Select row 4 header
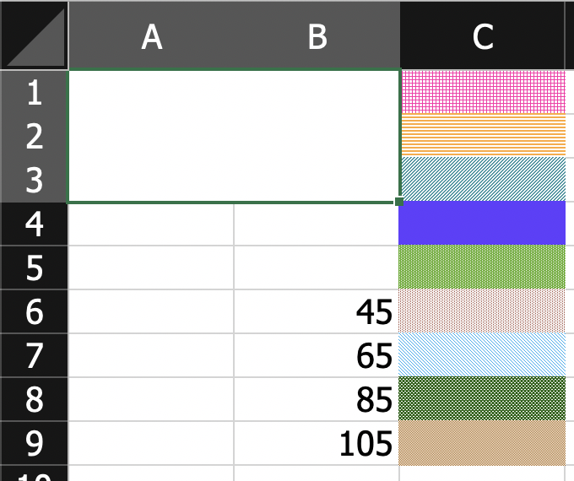 tap(35, 224)
